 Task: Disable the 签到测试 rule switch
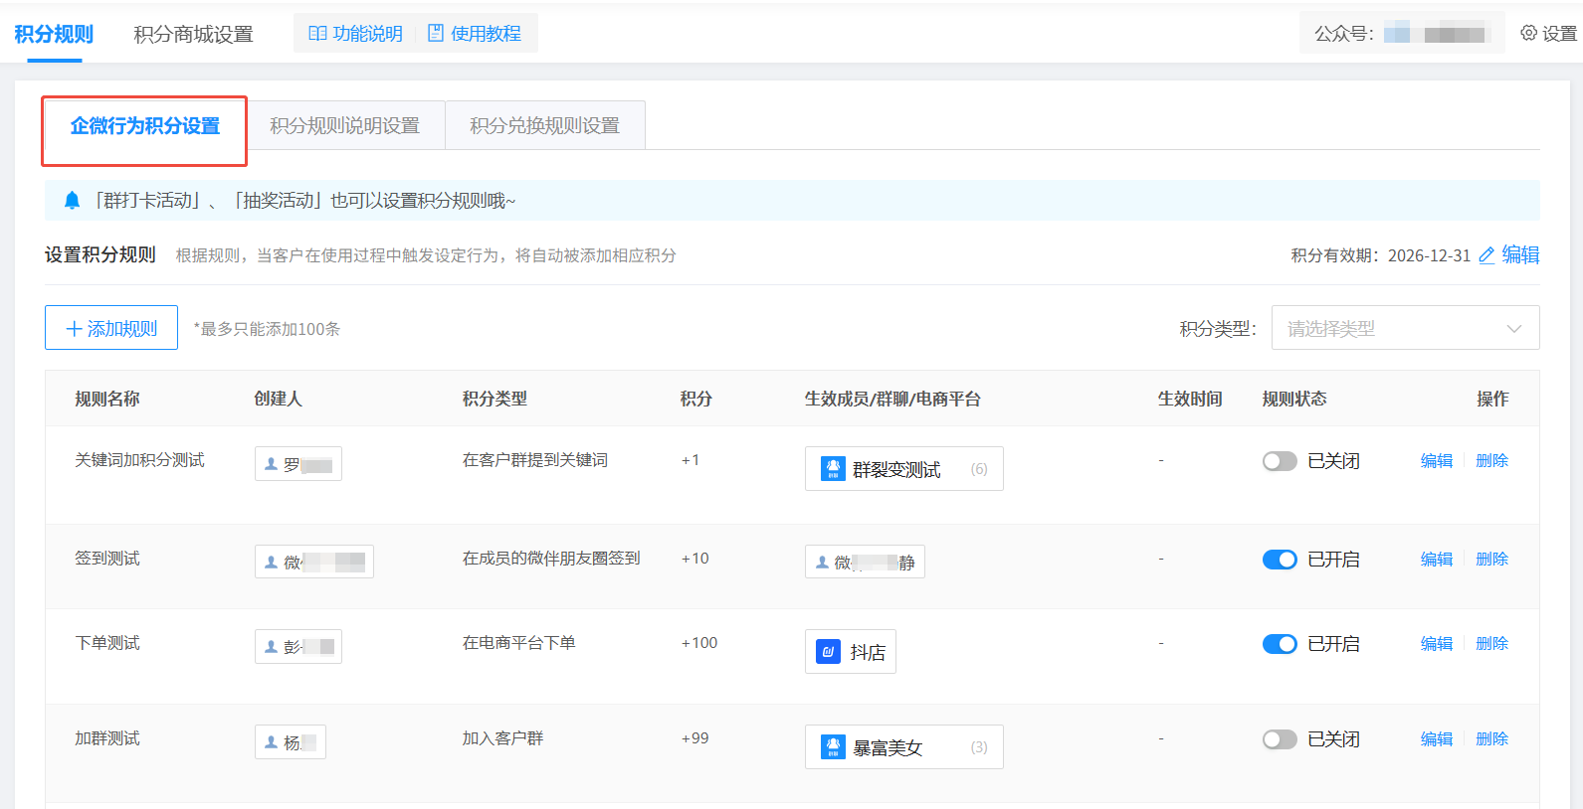(x=1280, y=560)
